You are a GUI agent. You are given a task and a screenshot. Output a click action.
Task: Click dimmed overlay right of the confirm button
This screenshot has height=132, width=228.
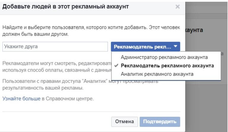[x=205, y=122]
